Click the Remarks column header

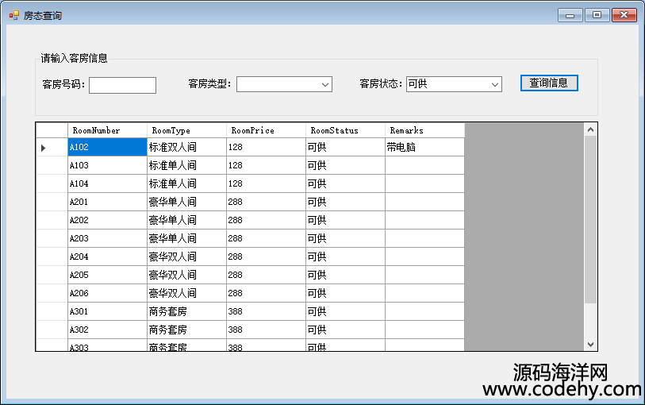click(x=424, y=130)
